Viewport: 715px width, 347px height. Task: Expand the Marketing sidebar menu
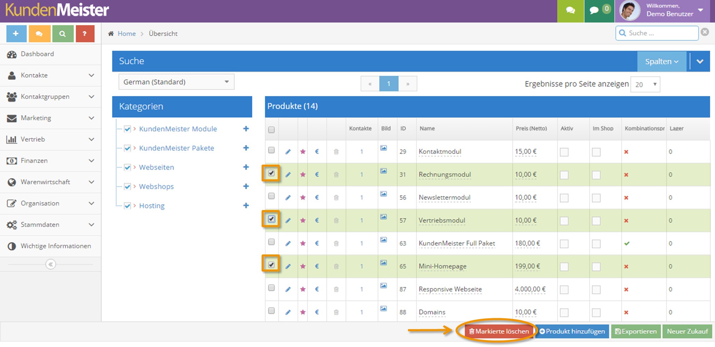[51, 118]
